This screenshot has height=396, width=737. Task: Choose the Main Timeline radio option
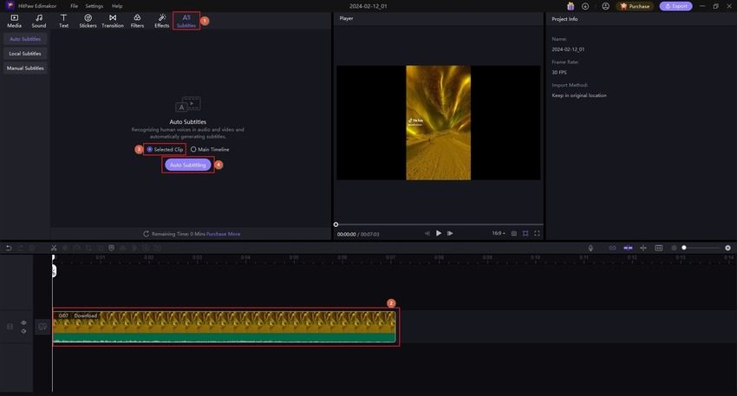193,149
